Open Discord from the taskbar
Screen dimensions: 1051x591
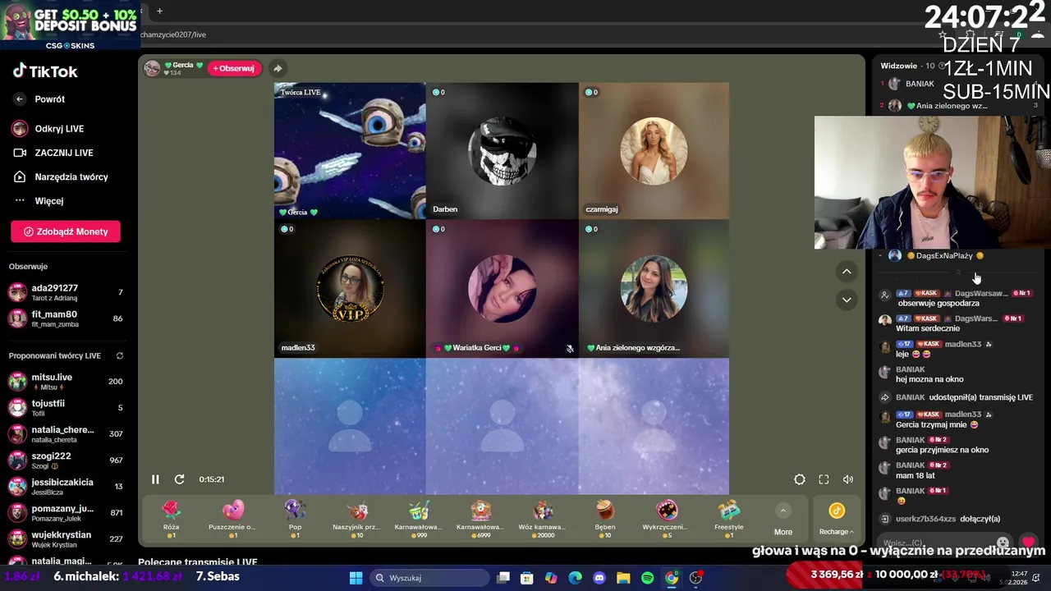coord(599,578)
